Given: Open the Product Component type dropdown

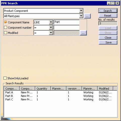Looking at the screenshot, I should pos(81,11).
